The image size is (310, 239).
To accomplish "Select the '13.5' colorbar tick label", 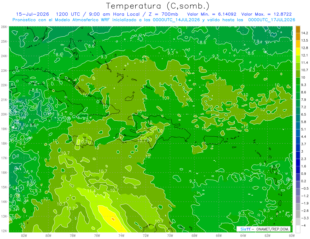I will [305, 40].
